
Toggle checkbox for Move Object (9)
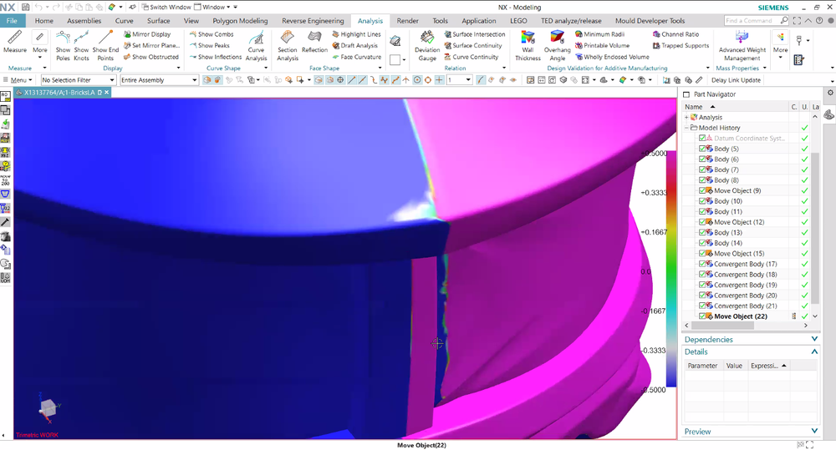[702, 190]
